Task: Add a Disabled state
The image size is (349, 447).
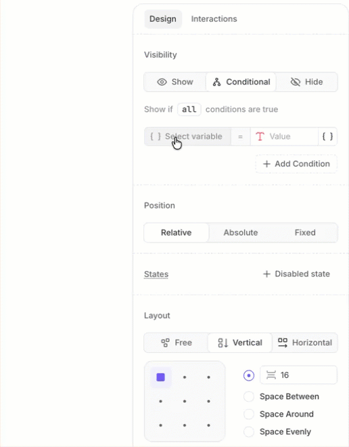Action: coord(296,274)
